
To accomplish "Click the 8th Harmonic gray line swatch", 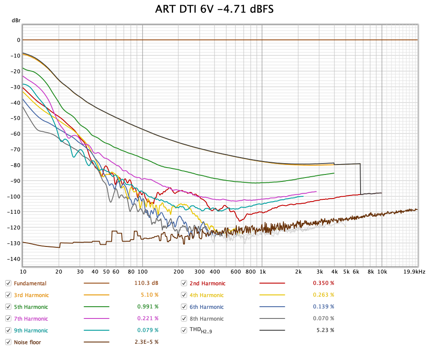I will pos(272,318).
